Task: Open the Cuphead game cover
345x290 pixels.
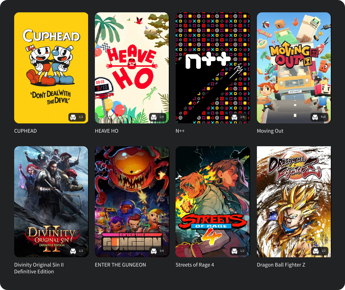Action: (51, 68)
